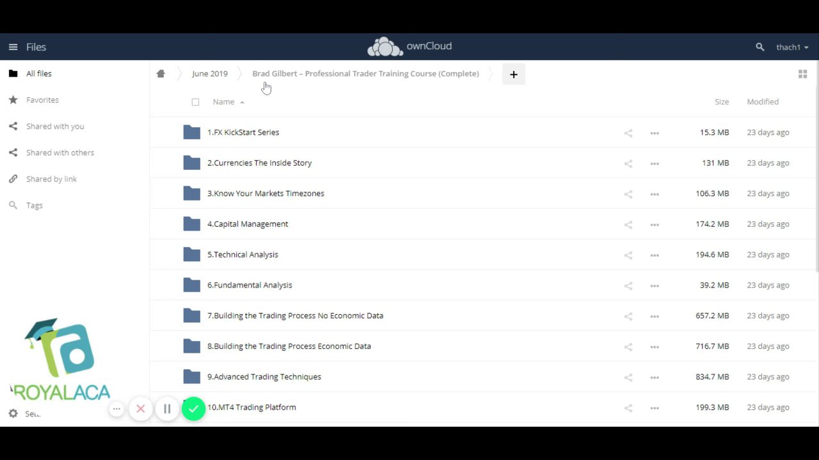Click the Shared by link chain icon
This screenshot has width=819, height=460.
point(13,179)
